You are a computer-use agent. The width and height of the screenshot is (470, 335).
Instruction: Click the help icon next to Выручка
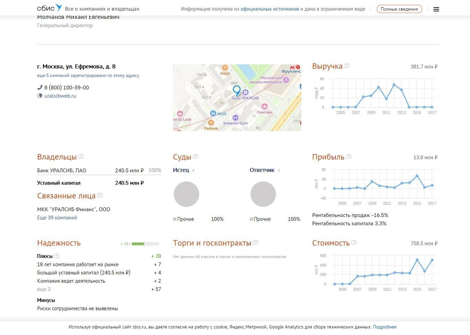pos(347,65)
